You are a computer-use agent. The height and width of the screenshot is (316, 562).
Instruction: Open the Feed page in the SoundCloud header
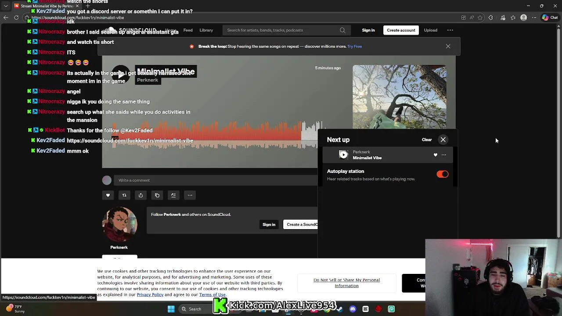[x=188, y=30]
